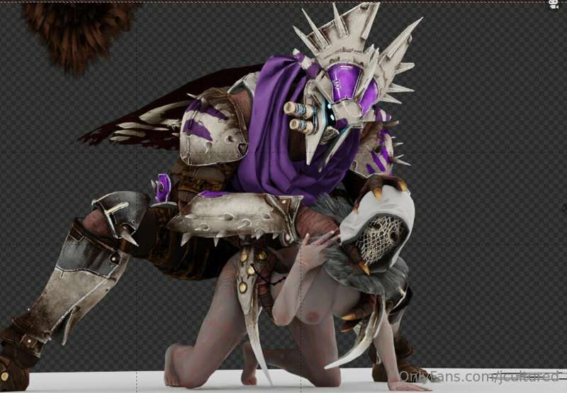
Task: Select the twin barrel helmet attachment
Action: [298, 118]
